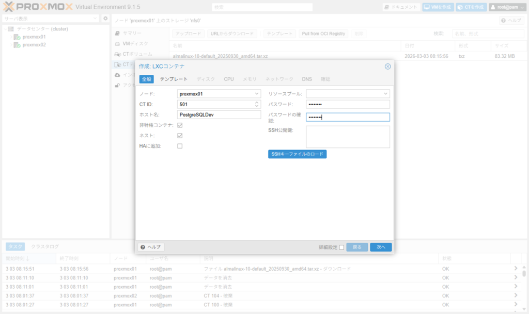Open the root@pam user menu
Image resolution: width=529 pixels, height=314 pixels.
tap(507, 7)
